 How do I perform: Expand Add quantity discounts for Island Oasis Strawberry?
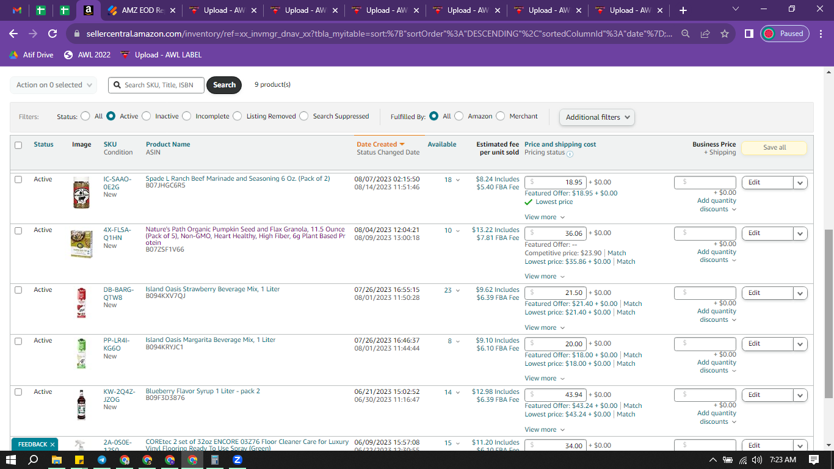click(x=717, y=316)
